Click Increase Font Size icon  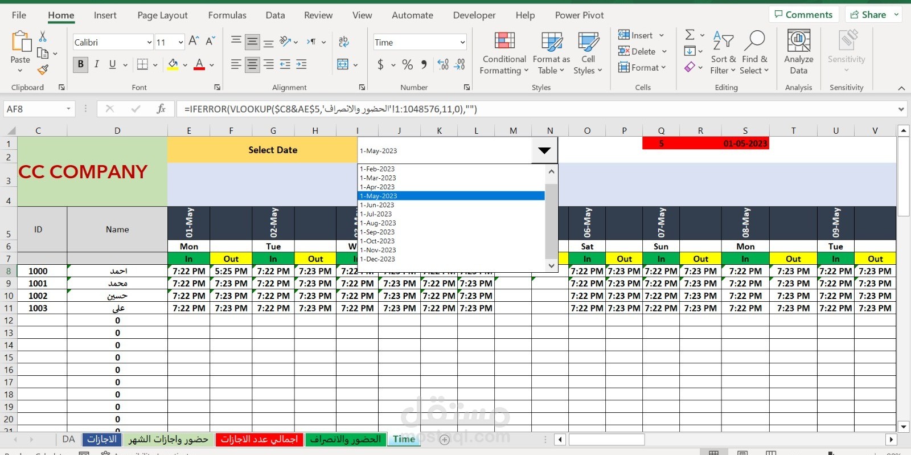point(194,42)
